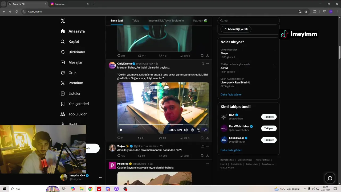Switch to the Takip tab
341x192 pixels.
(x=136, y=21)
